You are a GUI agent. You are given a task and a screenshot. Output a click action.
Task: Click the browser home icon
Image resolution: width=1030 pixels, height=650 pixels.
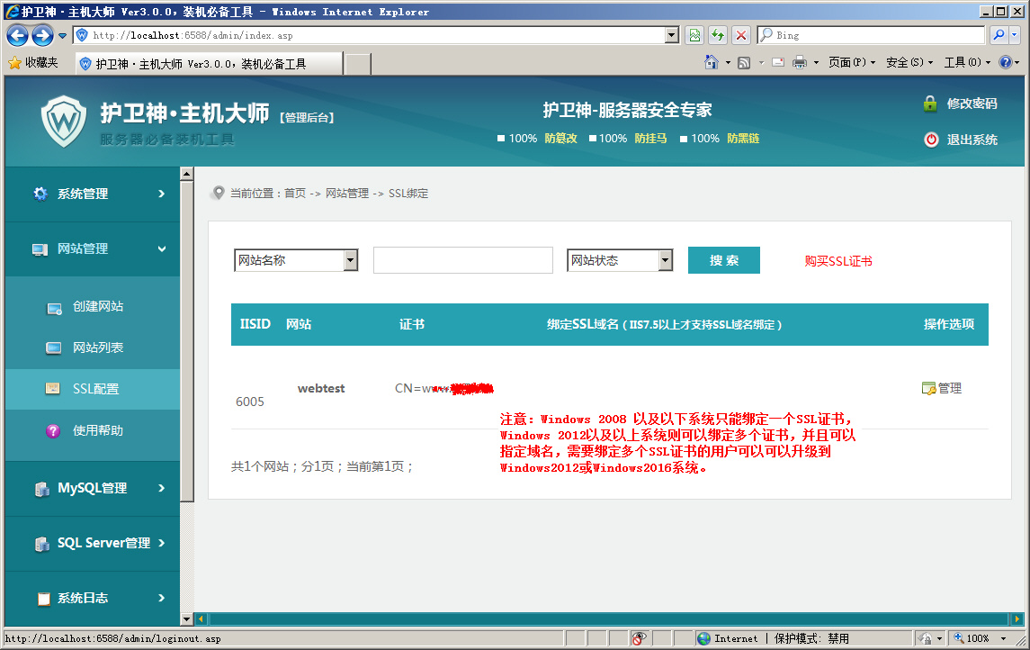point(712,62)
